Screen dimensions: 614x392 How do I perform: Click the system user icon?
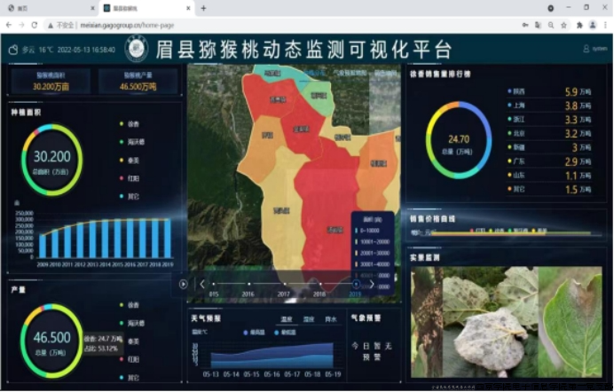[x=586, y=49]
